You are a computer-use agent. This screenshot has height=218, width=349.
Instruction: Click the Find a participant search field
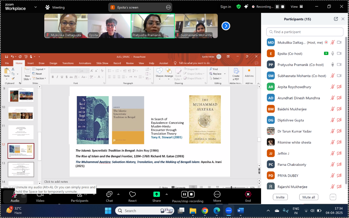tap(305, 32)
